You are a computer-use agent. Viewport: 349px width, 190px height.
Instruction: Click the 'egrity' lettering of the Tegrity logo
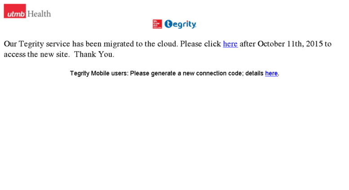coord(185,24)
